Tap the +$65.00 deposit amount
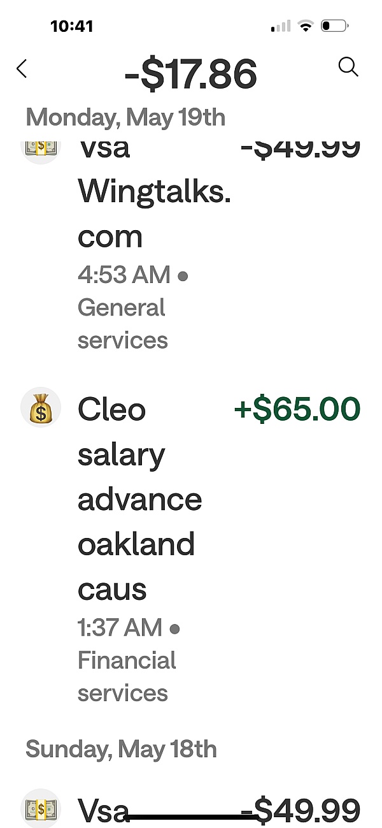 tap(297, 409)
